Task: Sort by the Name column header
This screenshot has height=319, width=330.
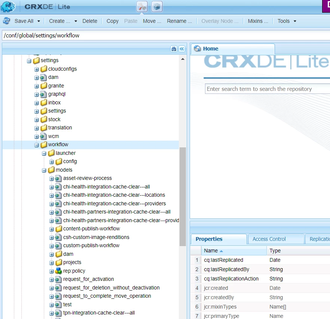Action: [234, 251]
